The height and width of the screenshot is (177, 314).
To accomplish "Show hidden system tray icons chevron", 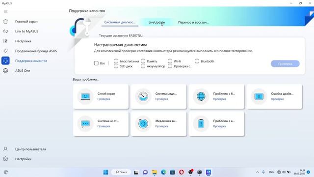I will [258, 172].
